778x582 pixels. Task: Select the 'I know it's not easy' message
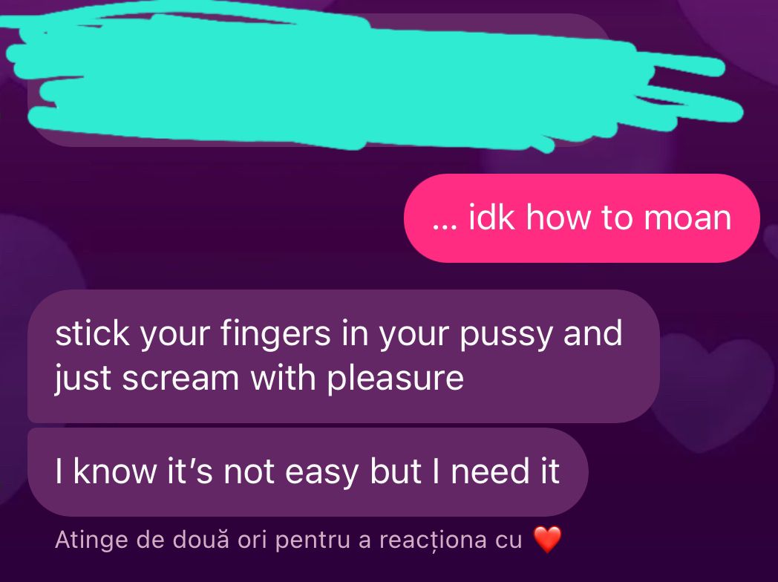click(307, 472)
